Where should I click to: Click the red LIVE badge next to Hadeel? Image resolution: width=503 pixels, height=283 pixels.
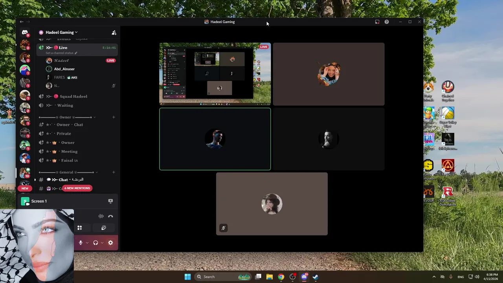pos(111,61)
